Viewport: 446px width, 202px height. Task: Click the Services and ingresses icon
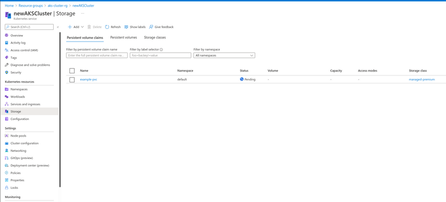coord(7,104)
